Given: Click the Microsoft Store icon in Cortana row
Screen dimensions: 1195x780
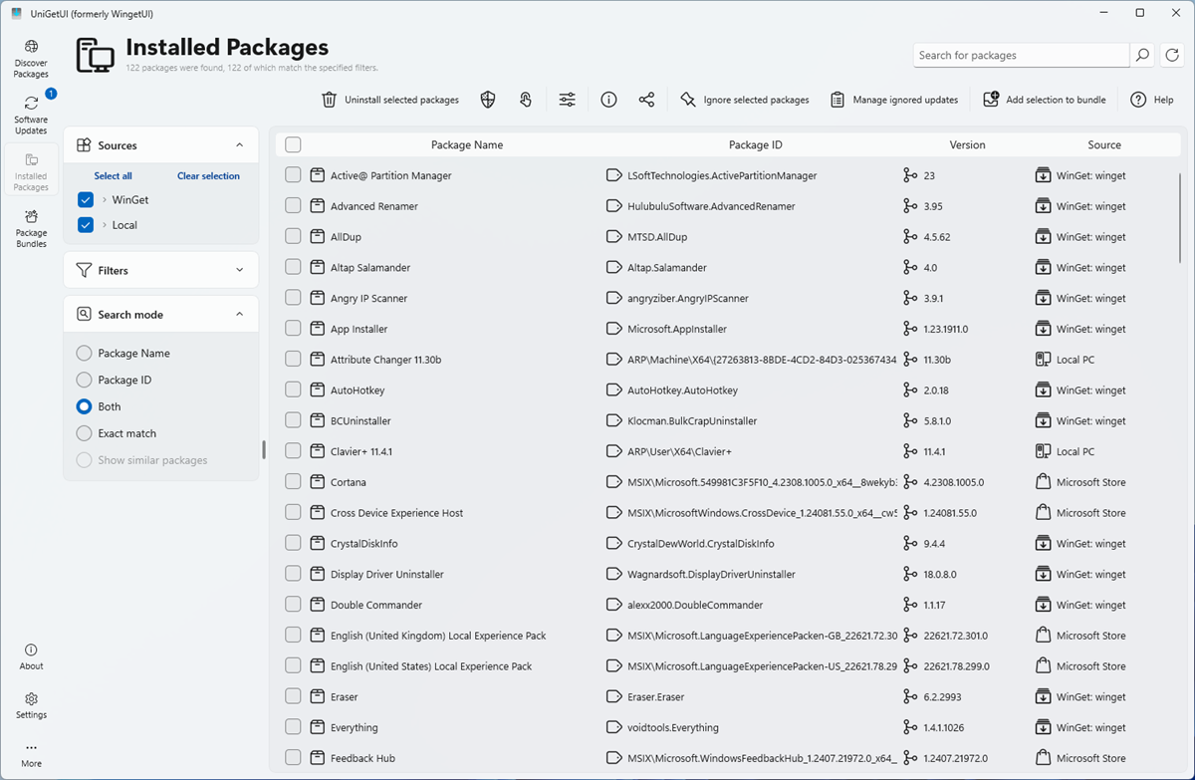Looking at the screenshot, I should tap(1043, 482).
